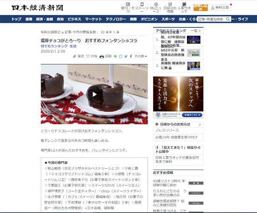Open 台風19号 救援募金受け付け link

pyautogui.click(x=176, y=137)
